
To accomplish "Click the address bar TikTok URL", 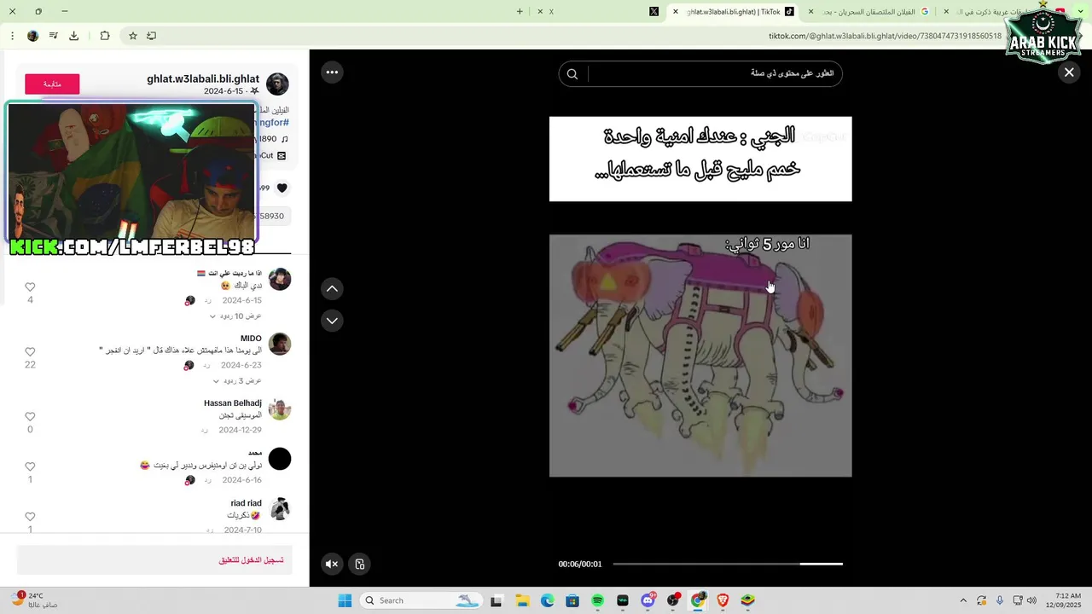I will point(885,36).
